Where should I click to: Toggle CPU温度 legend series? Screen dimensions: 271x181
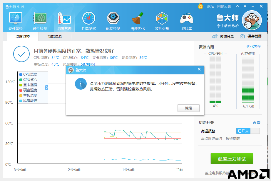pos(29,74)
